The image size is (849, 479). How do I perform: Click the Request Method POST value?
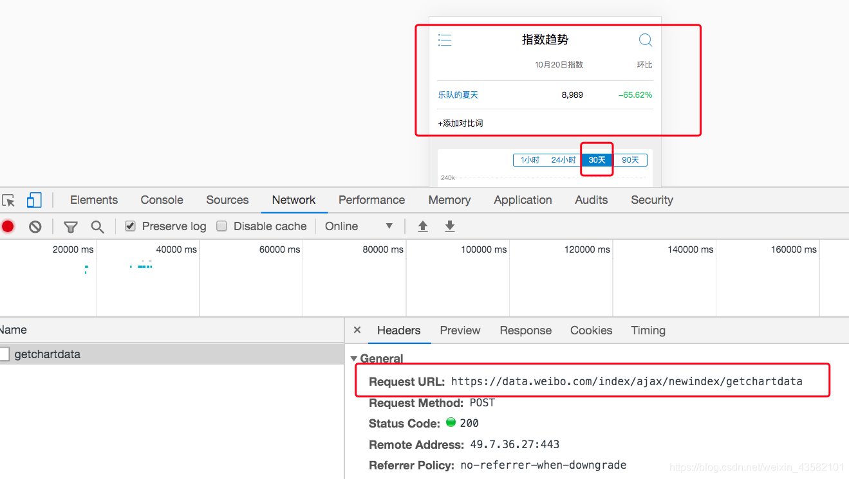[x=482, y=403]
